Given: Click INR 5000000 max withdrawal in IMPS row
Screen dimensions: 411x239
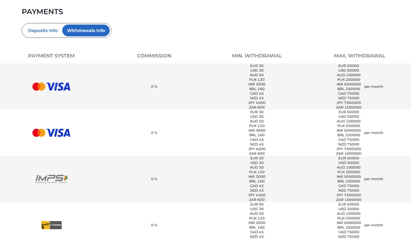Looking at the screenshot, I should click(349, 177).
